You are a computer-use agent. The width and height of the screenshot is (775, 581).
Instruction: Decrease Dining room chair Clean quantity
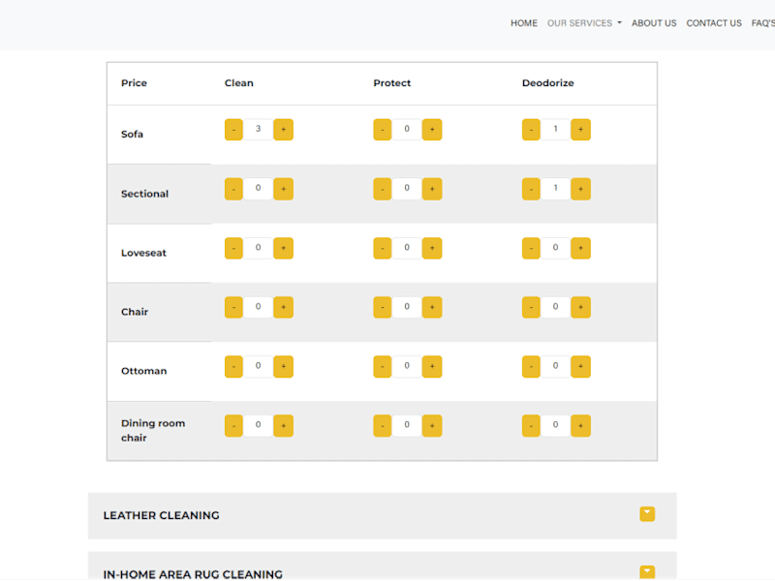pos(233,426)
